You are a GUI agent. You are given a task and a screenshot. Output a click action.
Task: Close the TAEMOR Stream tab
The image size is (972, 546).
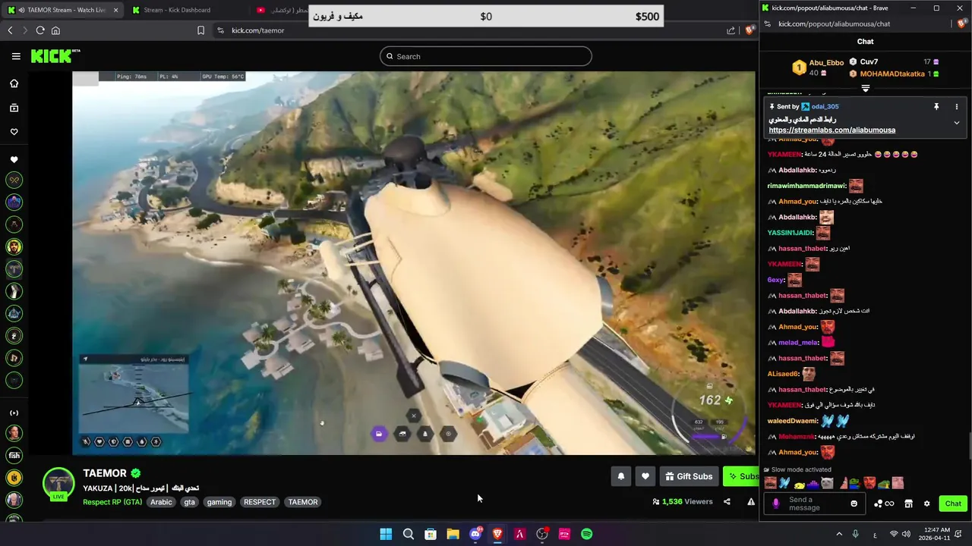coord(116,10)
